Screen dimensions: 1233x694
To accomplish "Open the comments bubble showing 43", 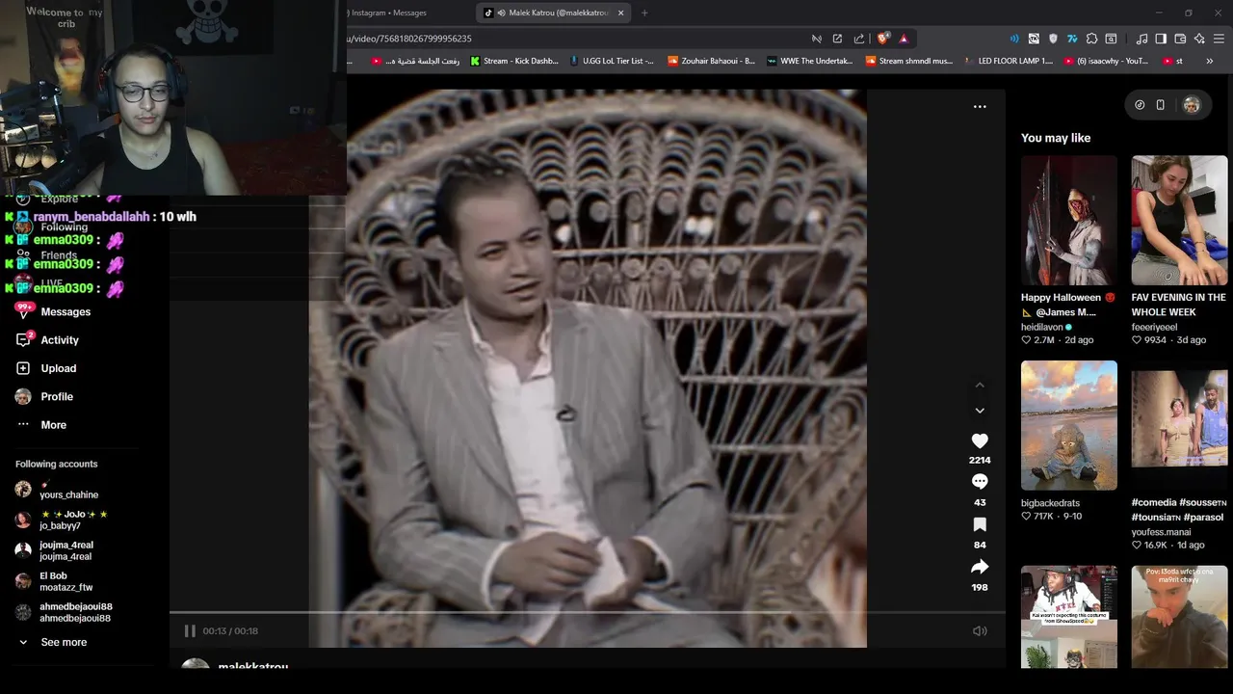I will click(980, 482).
